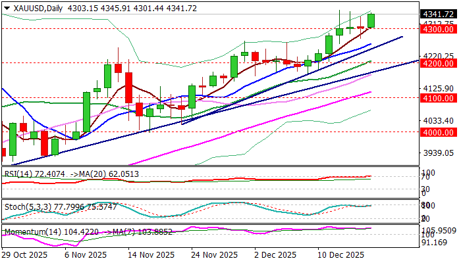The image size is (461, 263).
Task: Select the 4300.00 red price level label
Action: tap(437, 29)
